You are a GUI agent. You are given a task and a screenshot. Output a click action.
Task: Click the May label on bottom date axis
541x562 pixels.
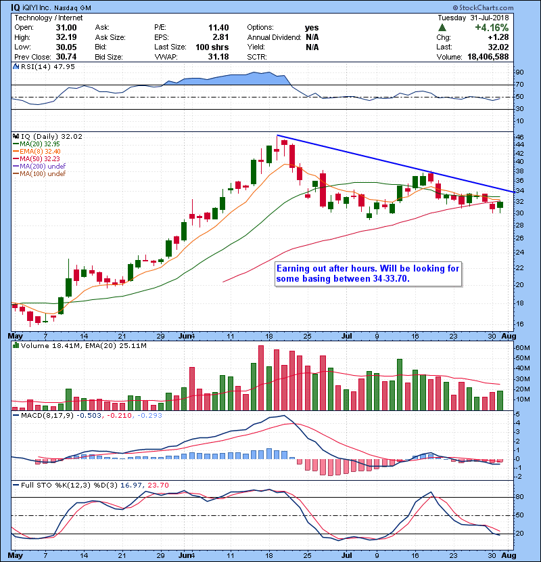[16, 555]
